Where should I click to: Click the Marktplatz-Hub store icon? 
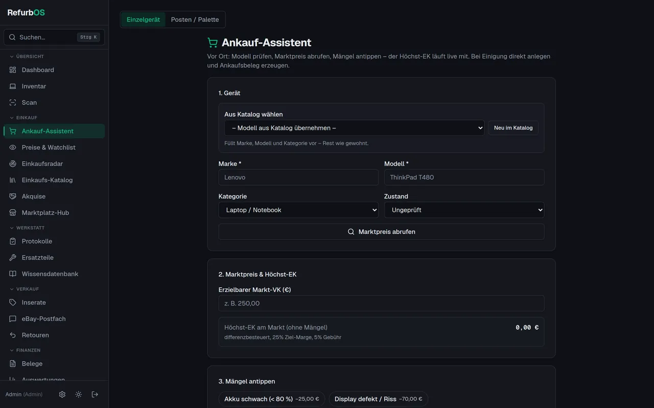pyautogui.click(x=13, y=213)
